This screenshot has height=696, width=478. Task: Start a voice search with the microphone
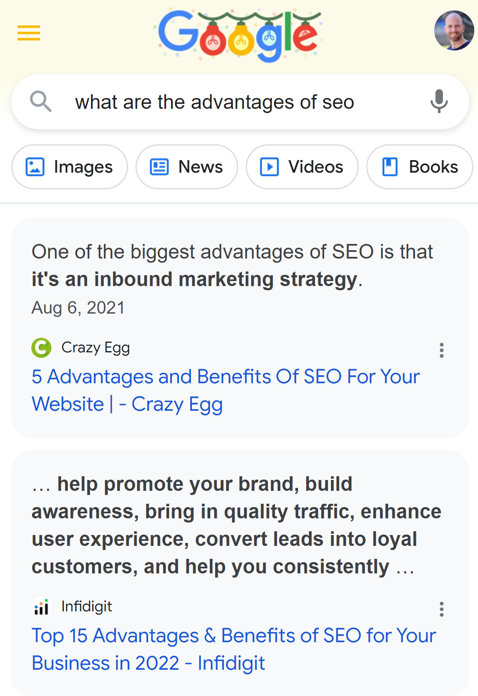point(439,101)
